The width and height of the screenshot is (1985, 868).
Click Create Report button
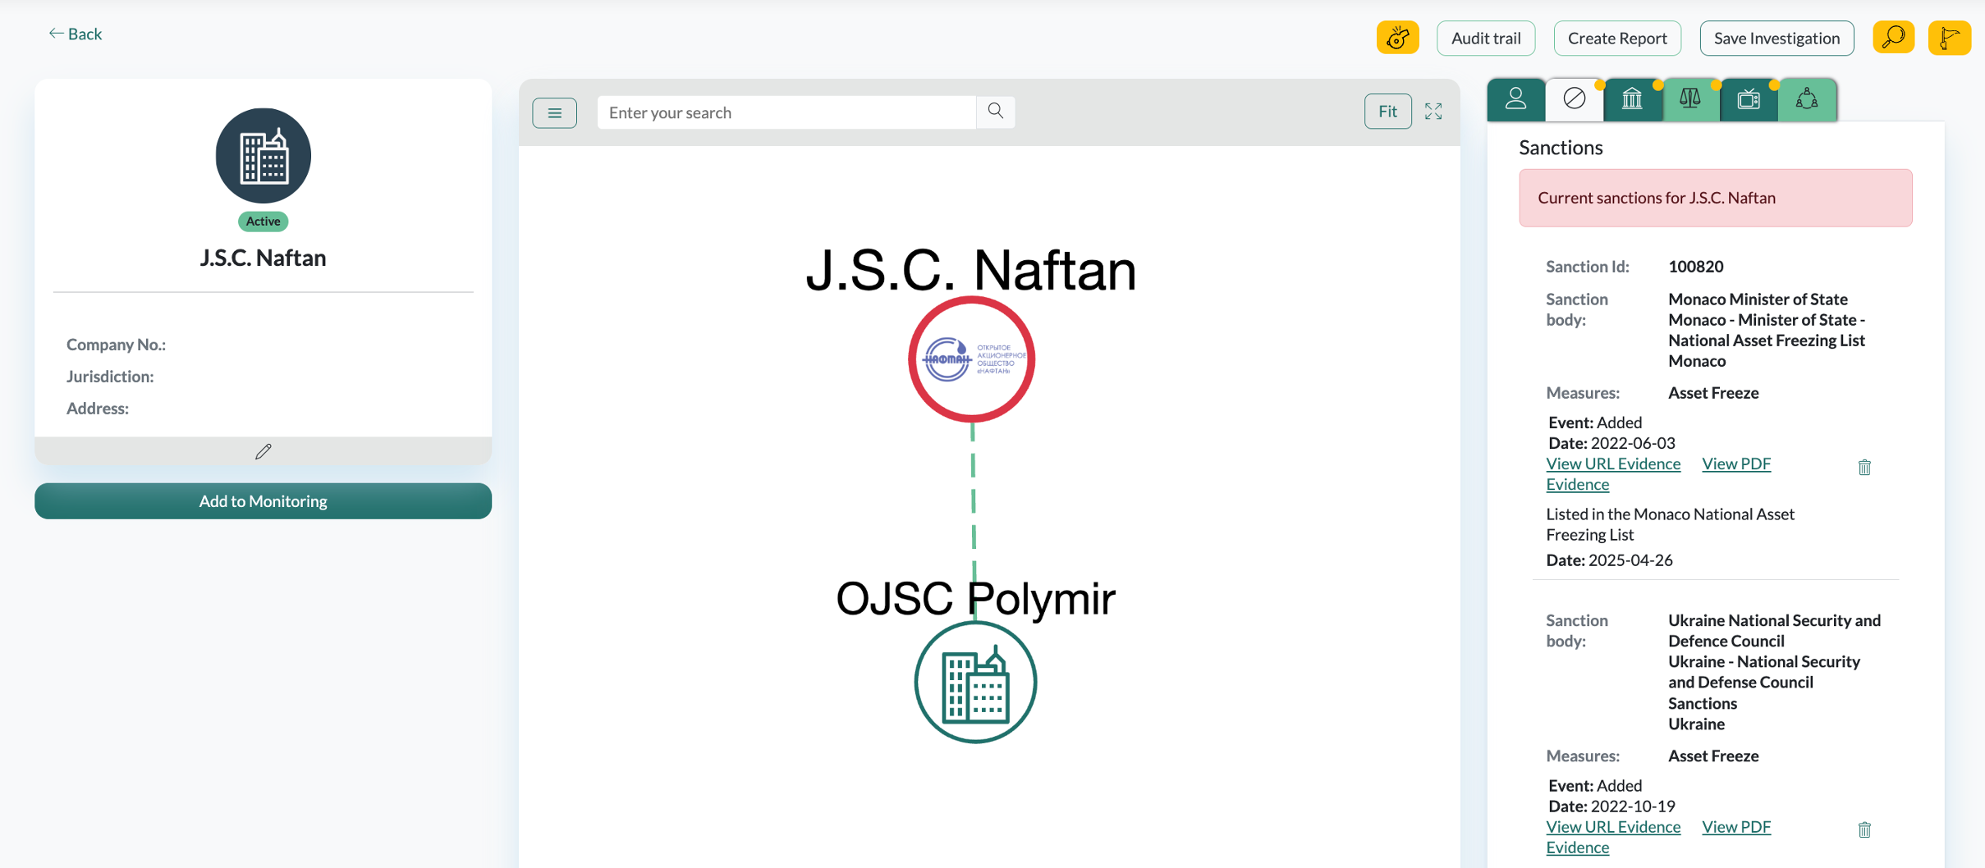point(1616,38)
